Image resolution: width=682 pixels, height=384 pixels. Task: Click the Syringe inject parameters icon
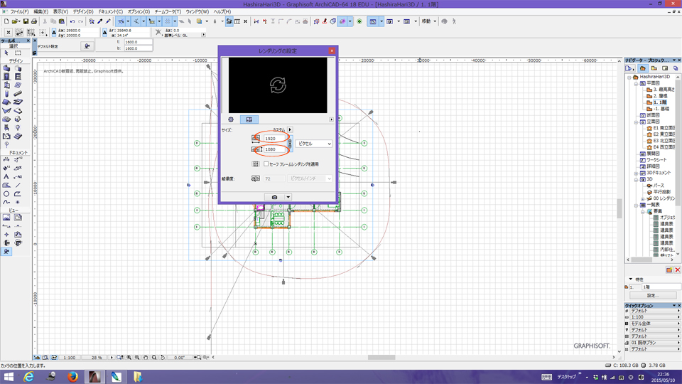[108, 21]
